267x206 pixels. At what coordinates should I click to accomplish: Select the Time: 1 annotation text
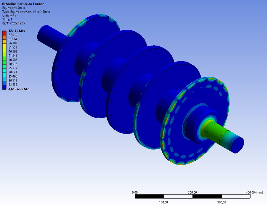click(7, 19)
